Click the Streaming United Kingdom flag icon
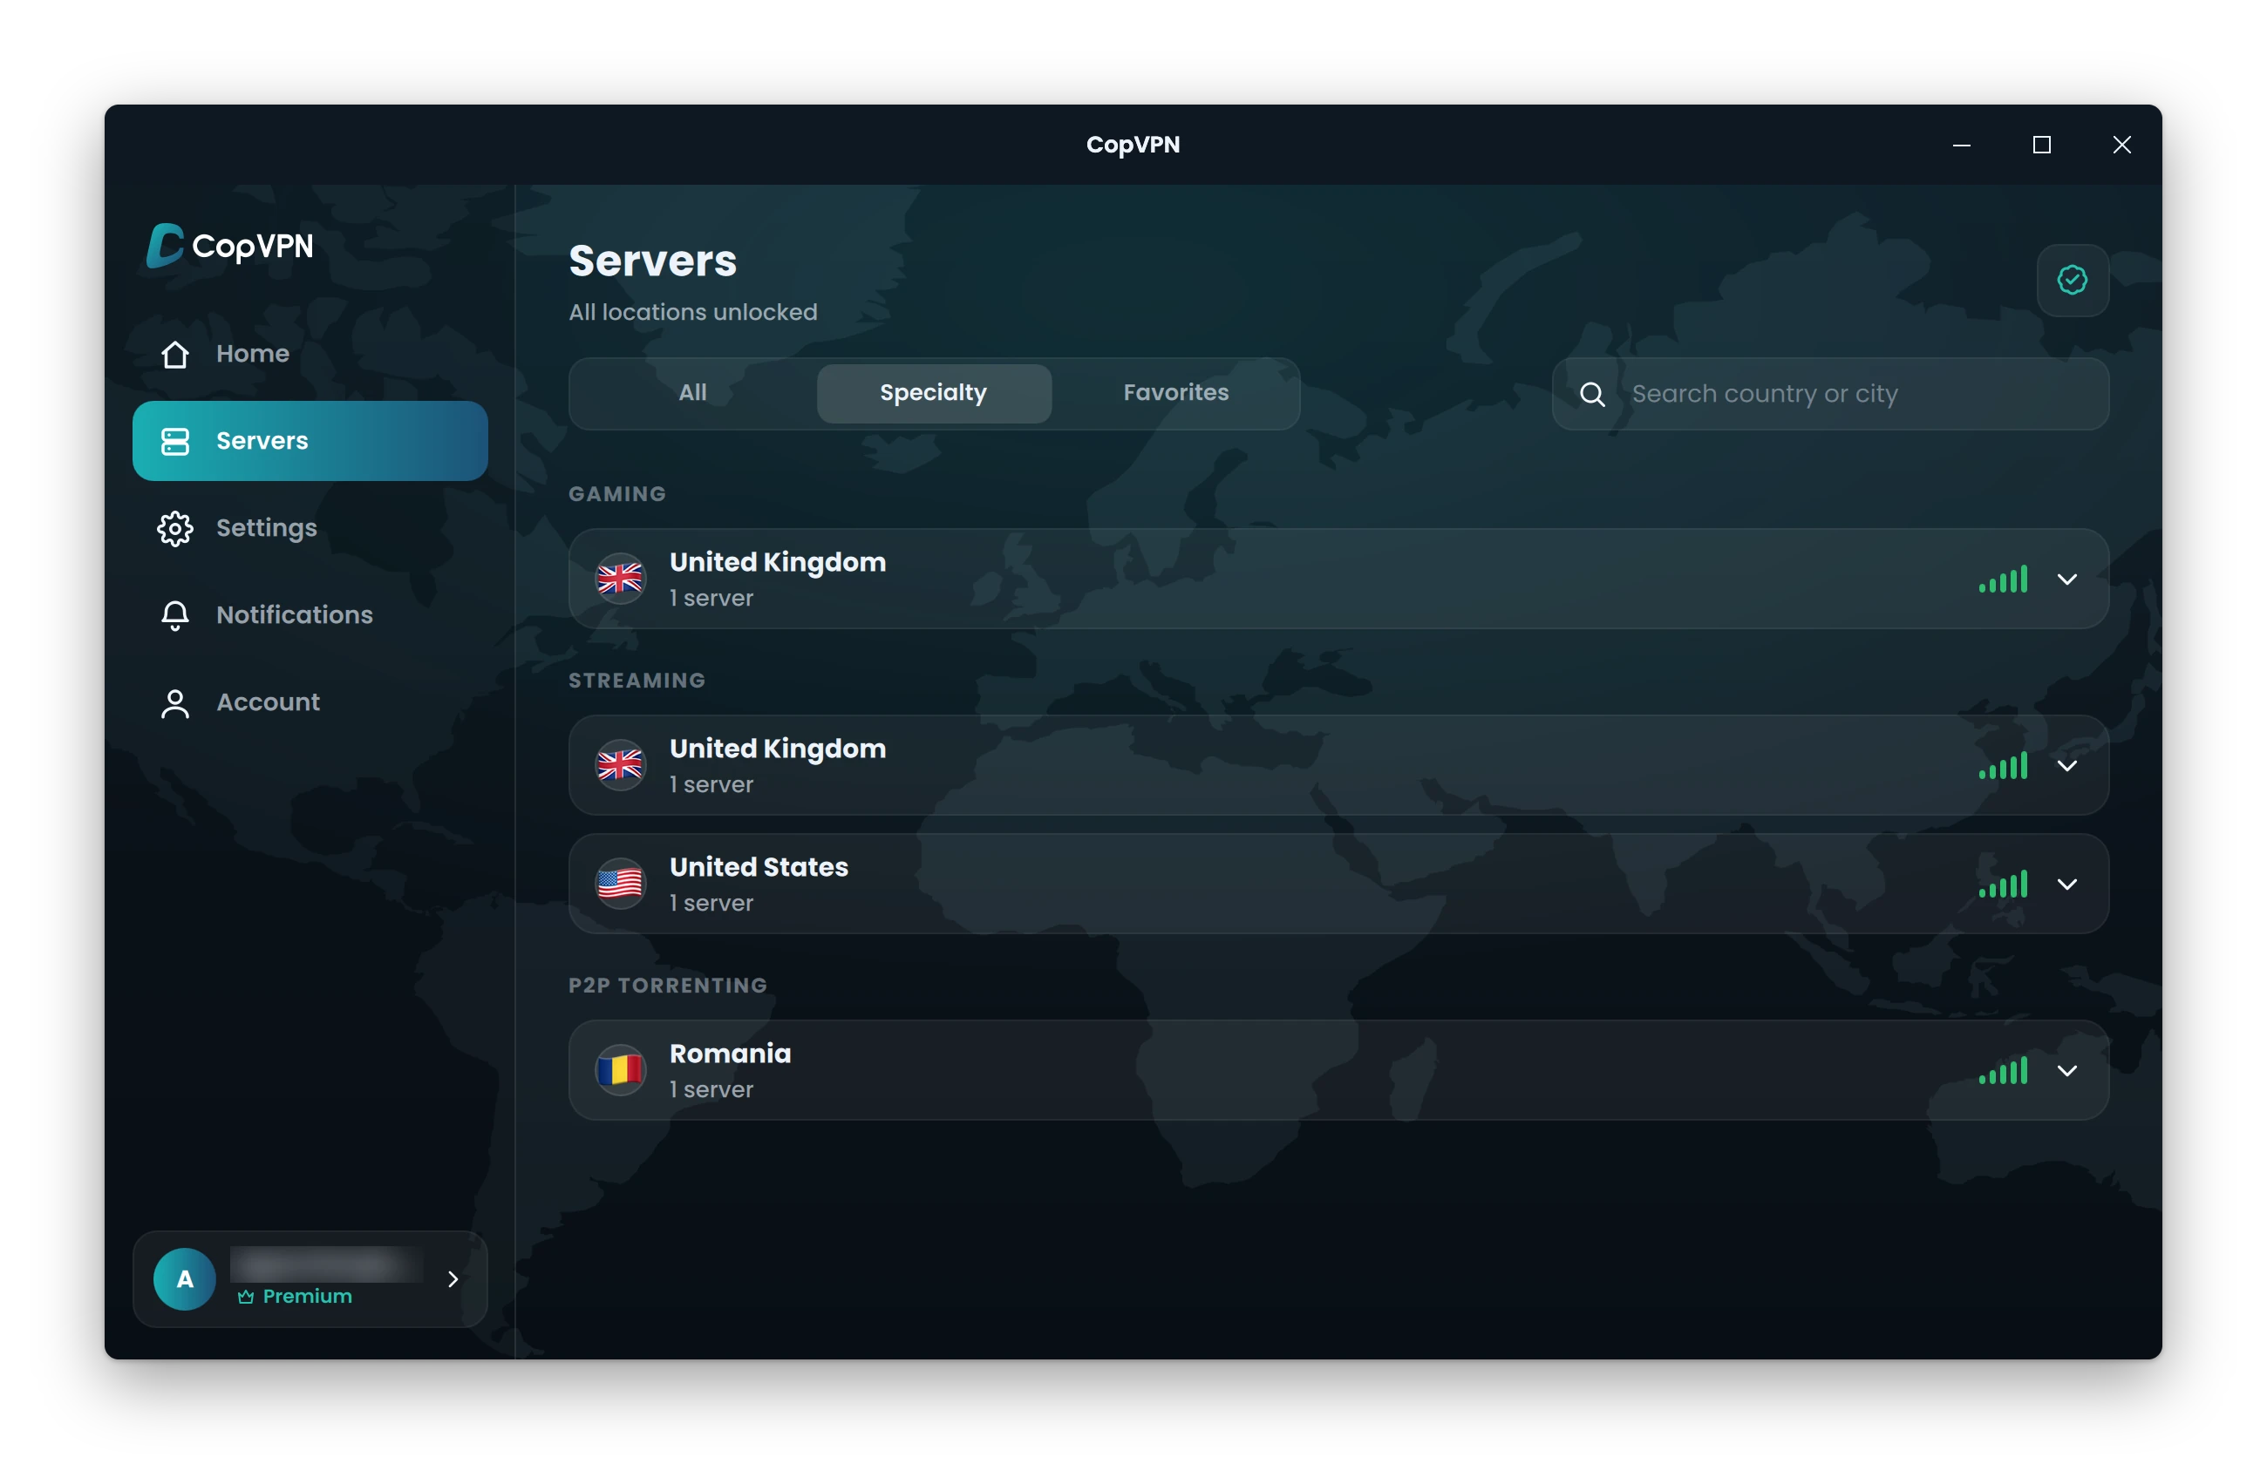Viewport: 2267px width, 1464px height. coord(620,765)
